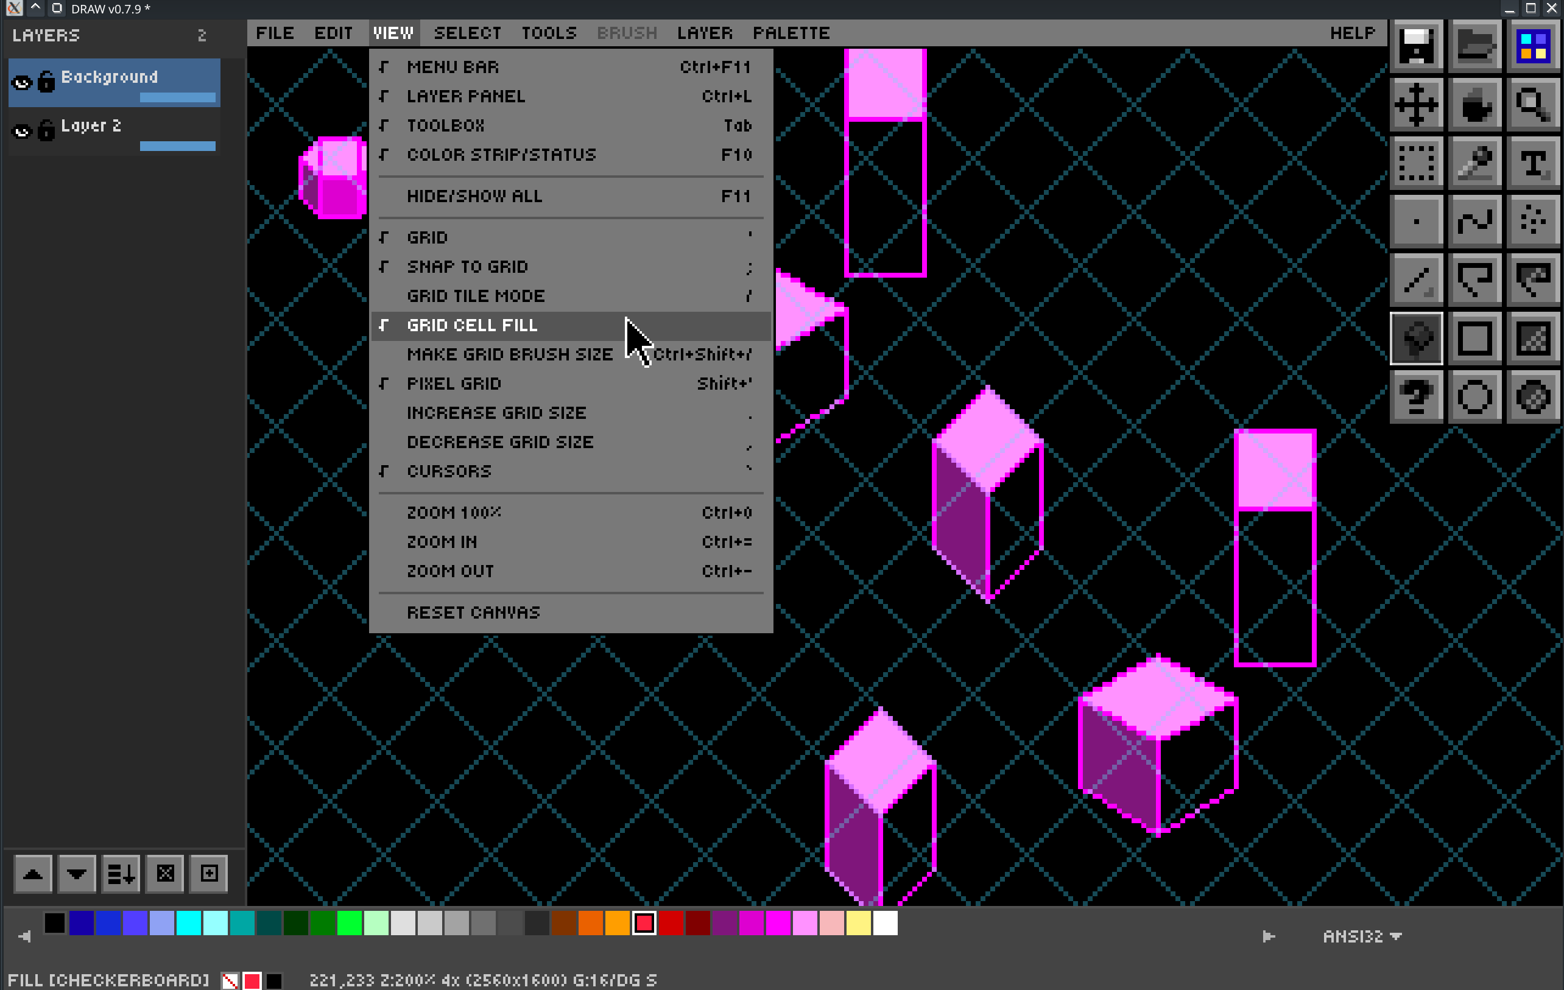Screen dimensions: 1564x990
Task: Pick the Line drawing tool
Action: coord(1416,280)
